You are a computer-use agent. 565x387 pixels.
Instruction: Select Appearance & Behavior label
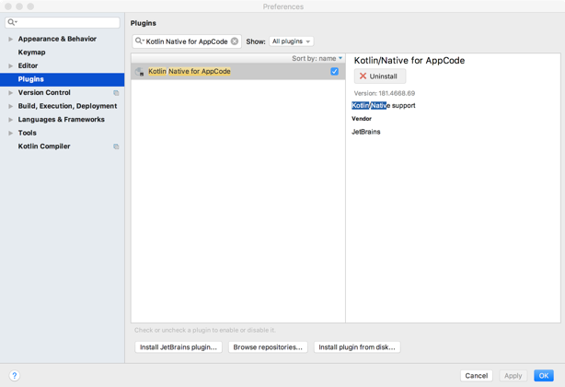coord(57,39)
